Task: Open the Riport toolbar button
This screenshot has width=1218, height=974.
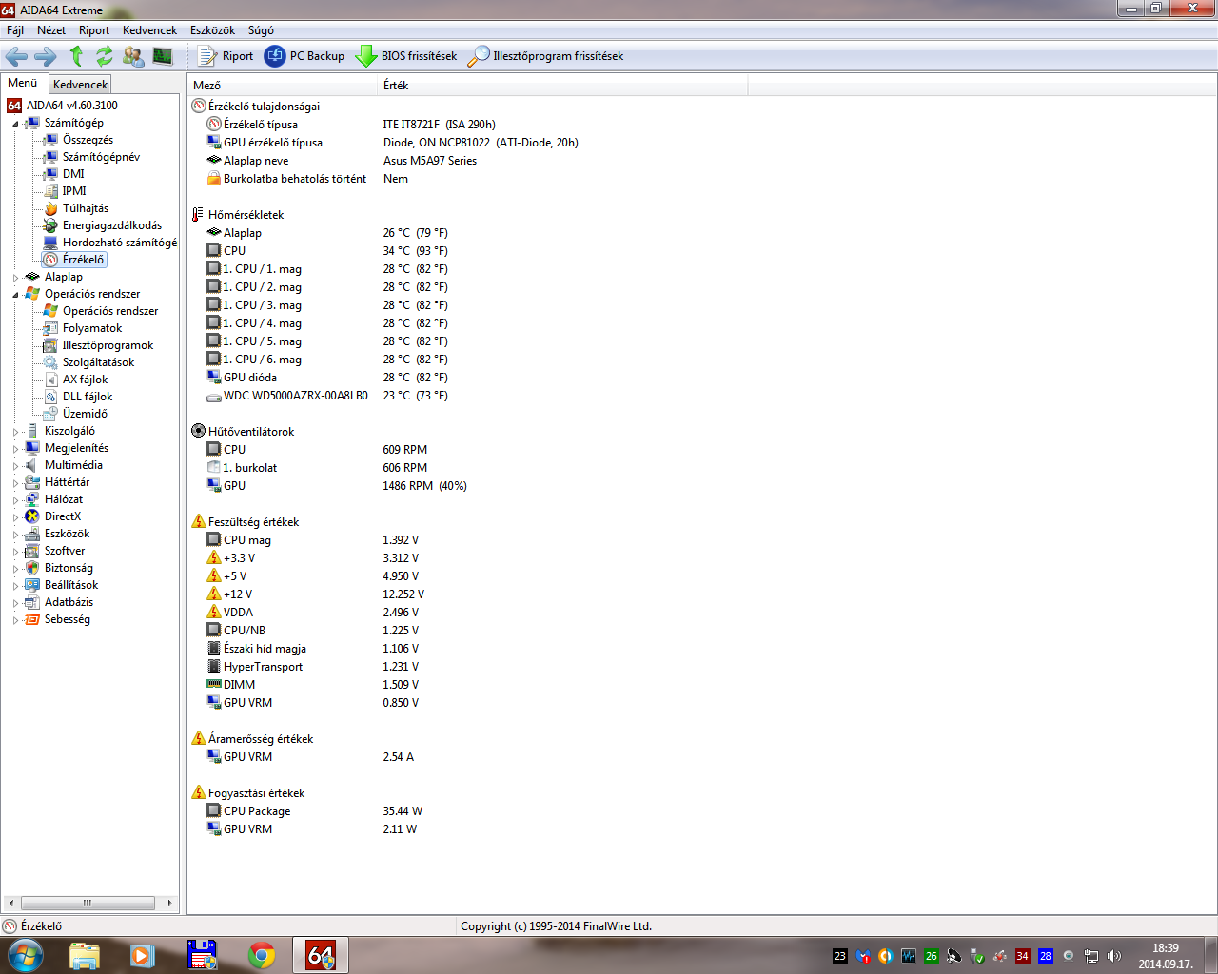Action: coord(226,56)
